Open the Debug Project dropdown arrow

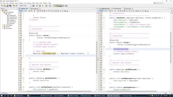point(48,6)
